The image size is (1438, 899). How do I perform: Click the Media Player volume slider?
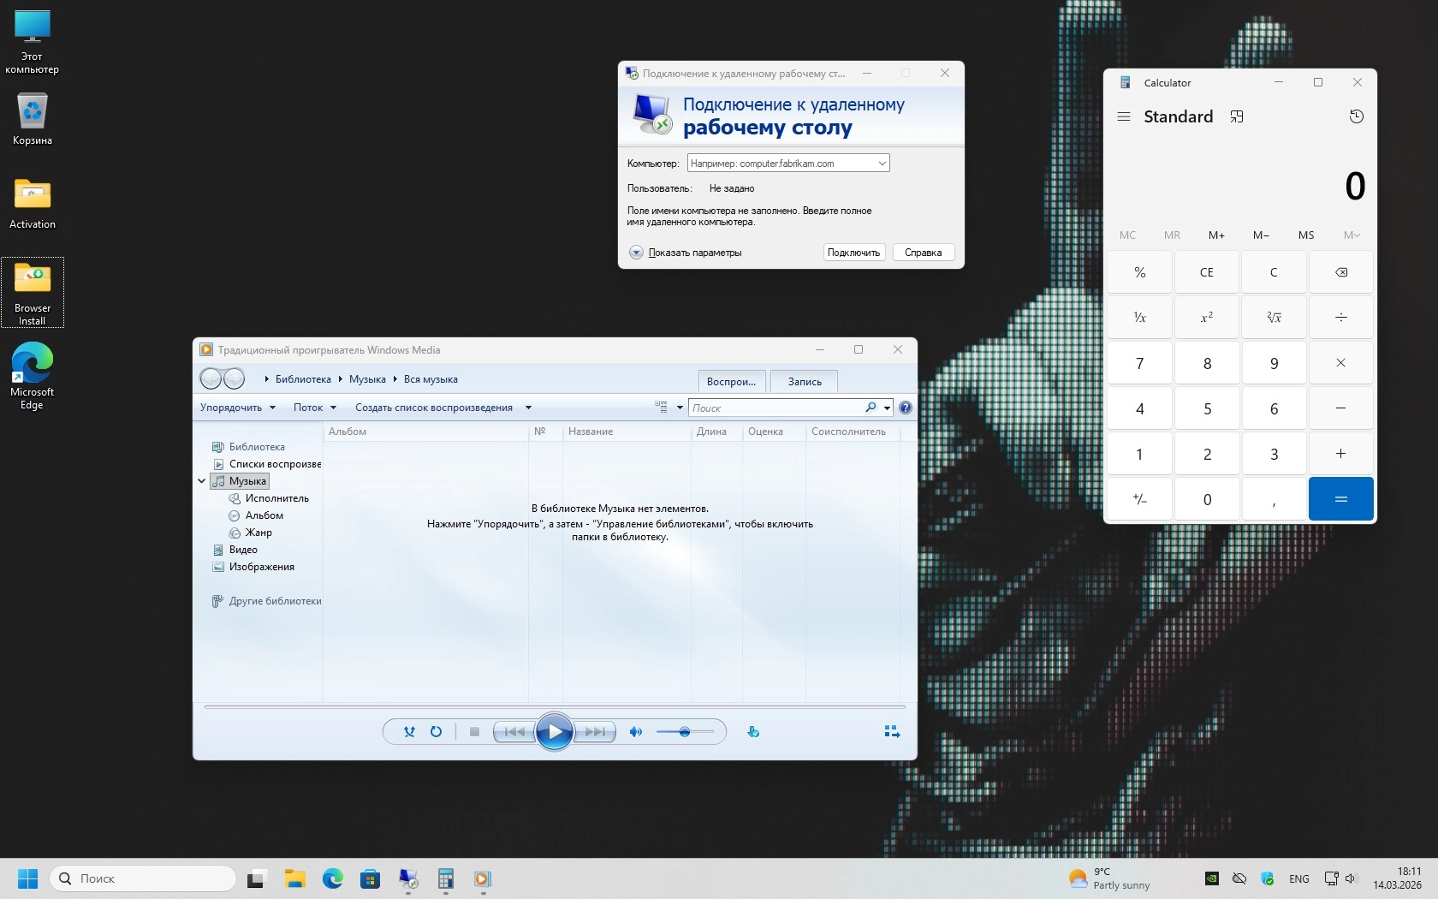pyautogui.click(x=685, y=732)
